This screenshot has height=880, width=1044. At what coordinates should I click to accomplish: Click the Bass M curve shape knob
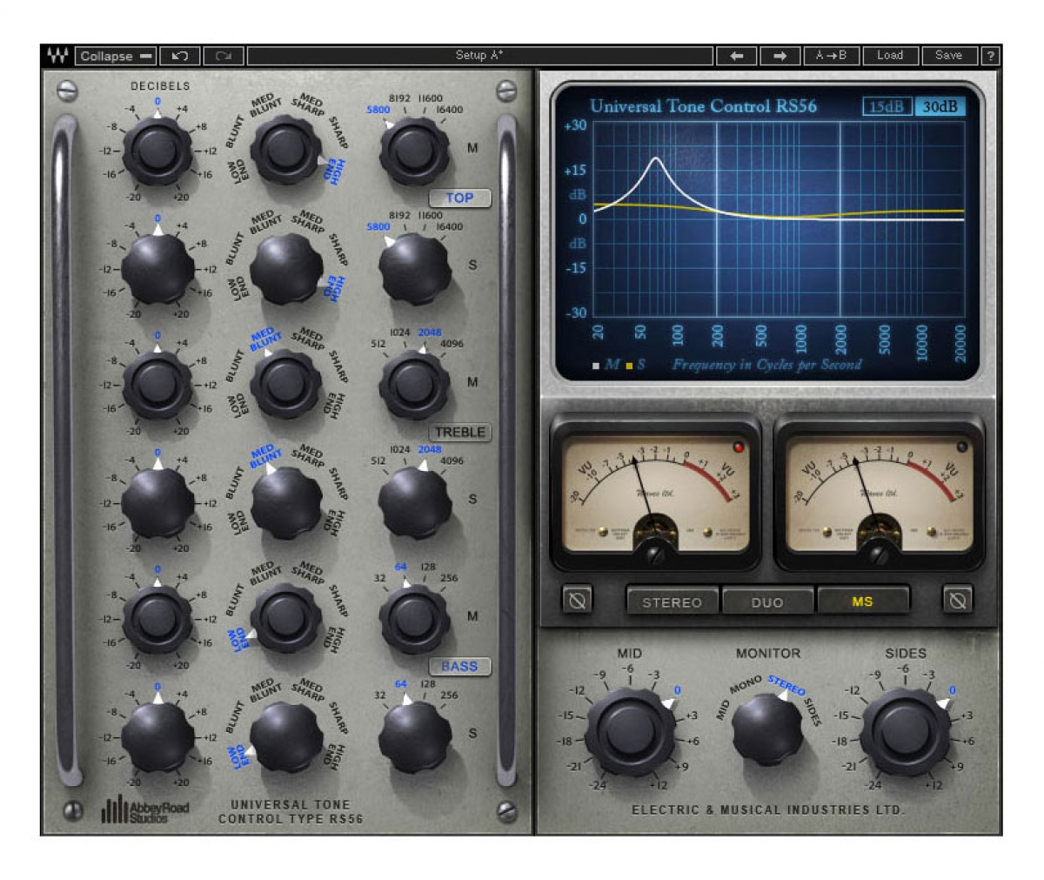[x=286, y=618]
